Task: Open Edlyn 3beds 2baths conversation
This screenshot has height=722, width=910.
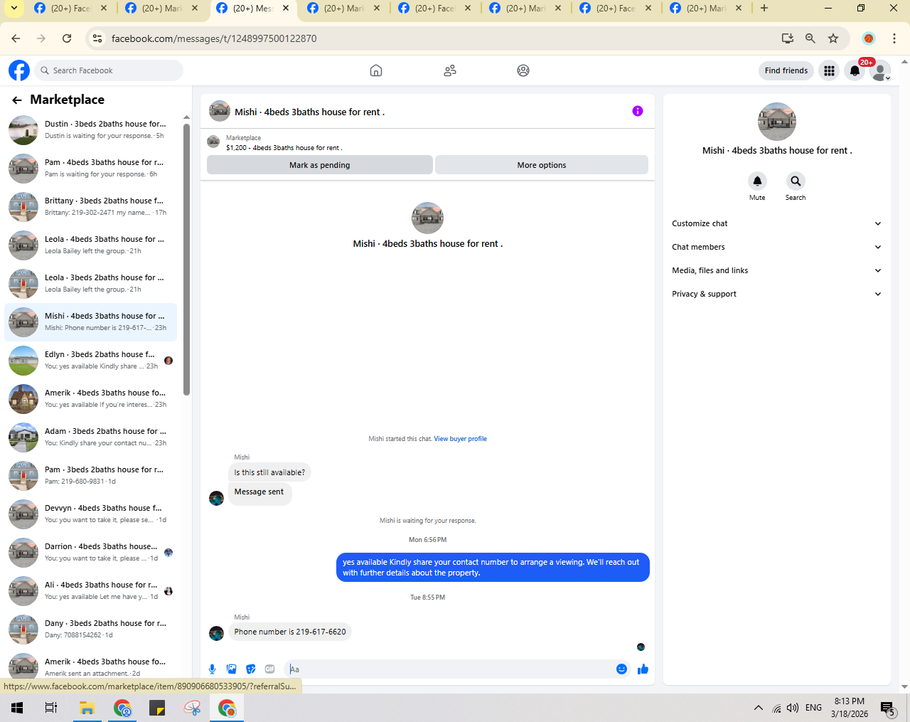Action: point(91,361)
